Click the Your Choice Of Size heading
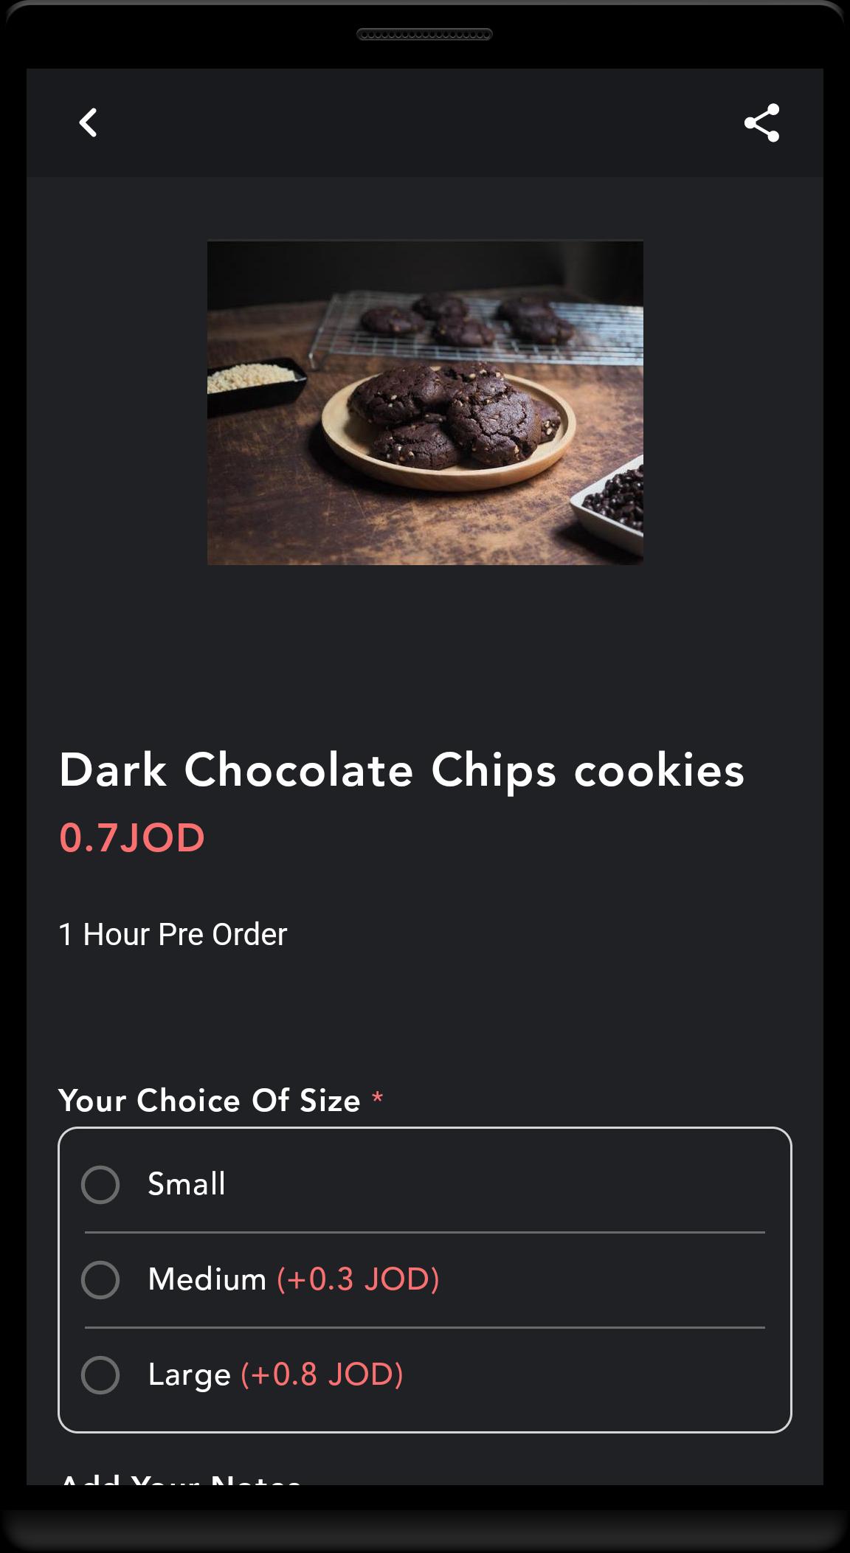Image resolution: width=850 pixels, height=1553 pixels. 210,1101
